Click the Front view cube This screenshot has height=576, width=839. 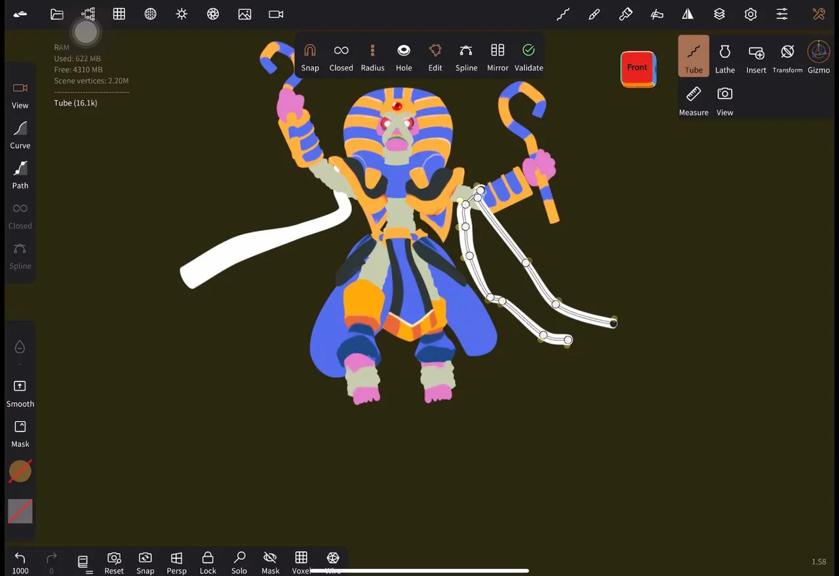click(638, 69)
